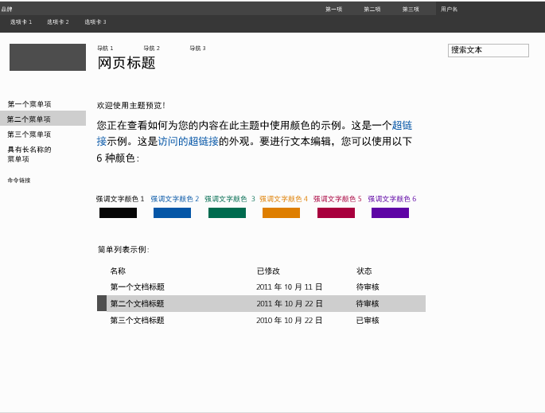Select the blue accent color 2 swatch

(x=172, y=212)
